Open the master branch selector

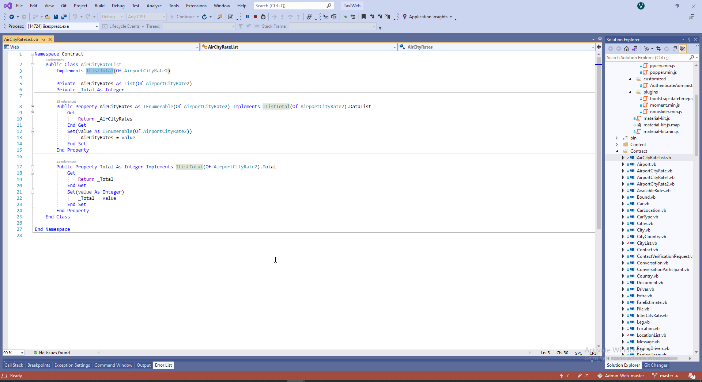tap(665, 376)
